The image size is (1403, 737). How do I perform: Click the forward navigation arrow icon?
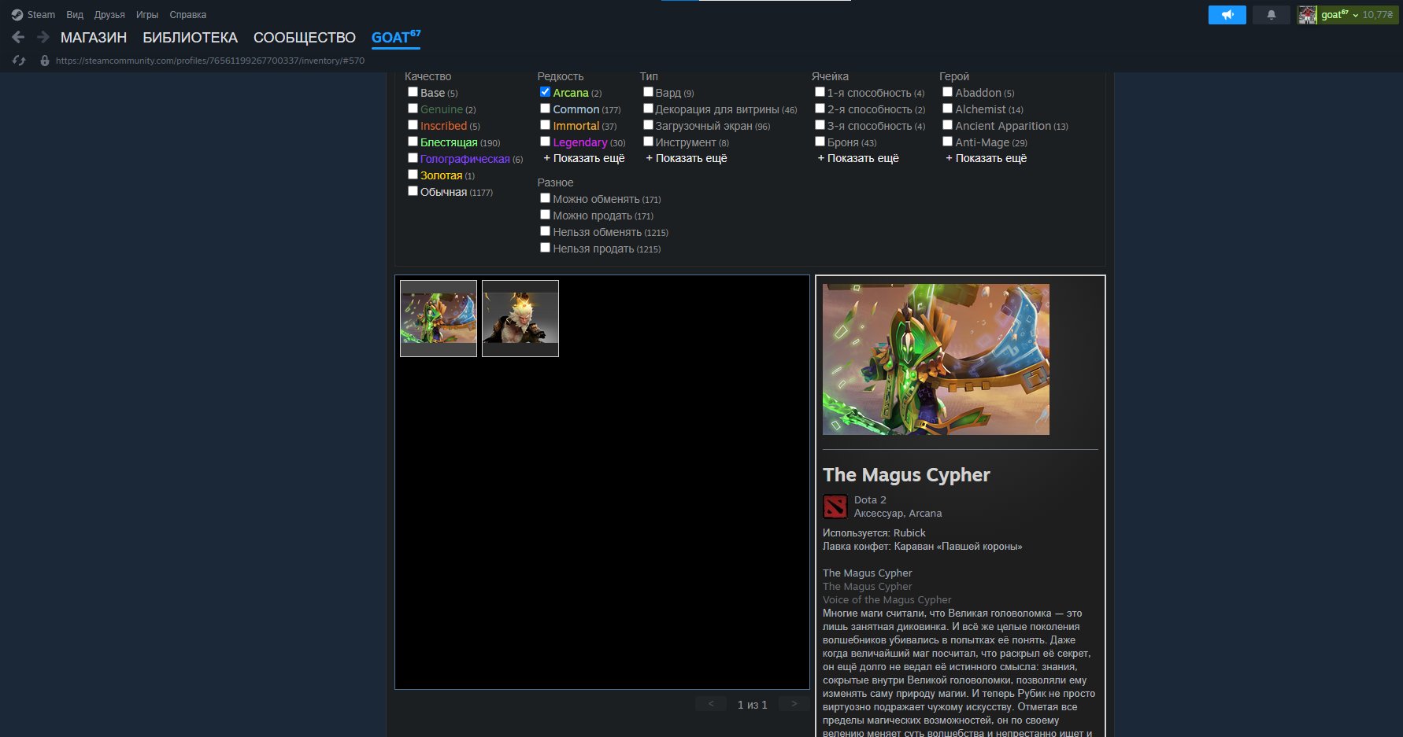pos(43,37)
